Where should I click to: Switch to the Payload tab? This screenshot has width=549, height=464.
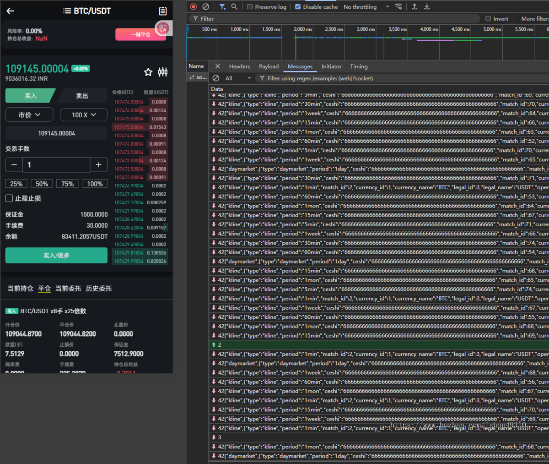click(269, 66)
